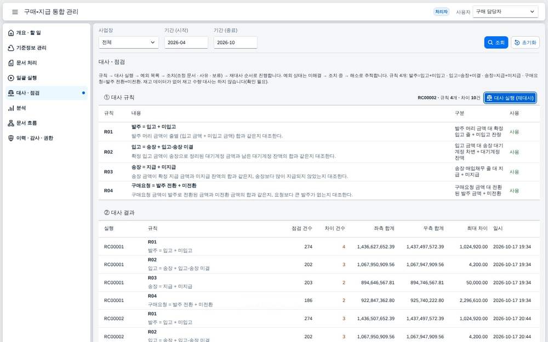
Task: Select rule row 구매요청 = 발주 전환 + 미전환
Action: point(319,190)
